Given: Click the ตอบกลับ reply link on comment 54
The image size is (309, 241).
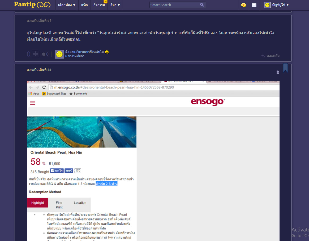Looking at the screenshot, I should [x=270, y=56].
